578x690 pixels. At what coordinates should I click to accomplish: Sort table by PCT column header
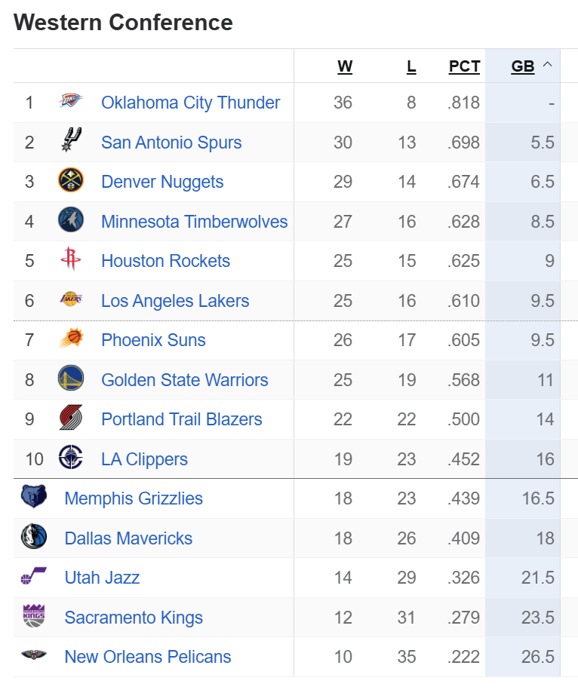click(464, 66)
